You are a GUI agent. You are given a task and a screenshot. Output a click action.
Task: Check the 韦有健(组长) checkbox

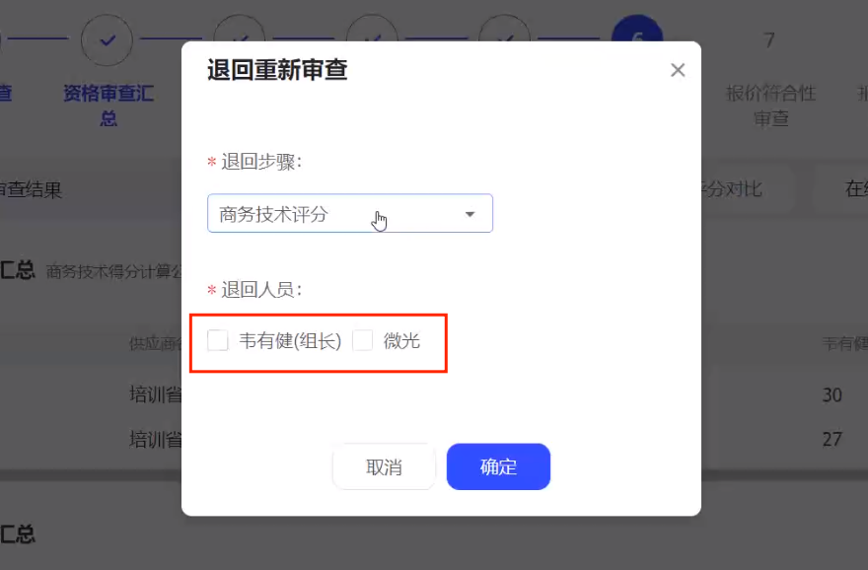[x=218, y=340]
